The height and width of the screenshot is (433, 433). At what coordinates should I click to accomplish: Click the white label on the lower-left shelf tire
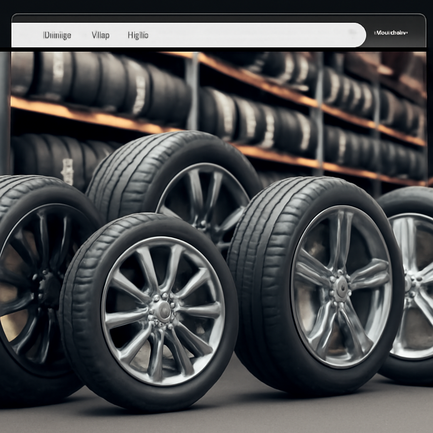[x=67, y=171]
